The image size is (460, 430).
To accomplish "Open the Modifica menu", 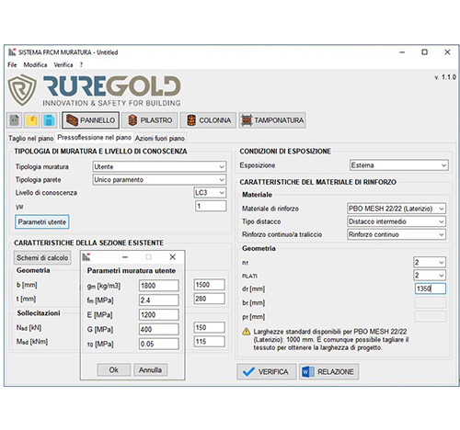I will (35, 65).
